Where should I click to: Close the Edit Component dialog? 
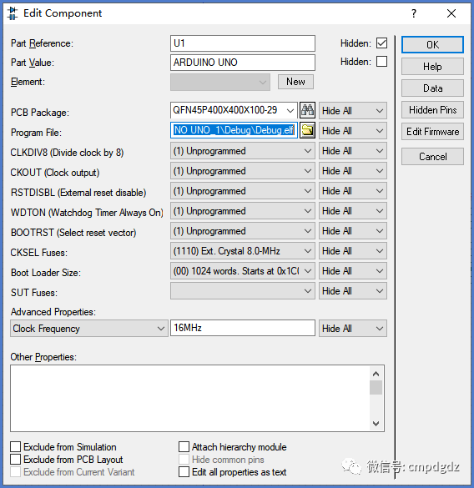(451, 13)
